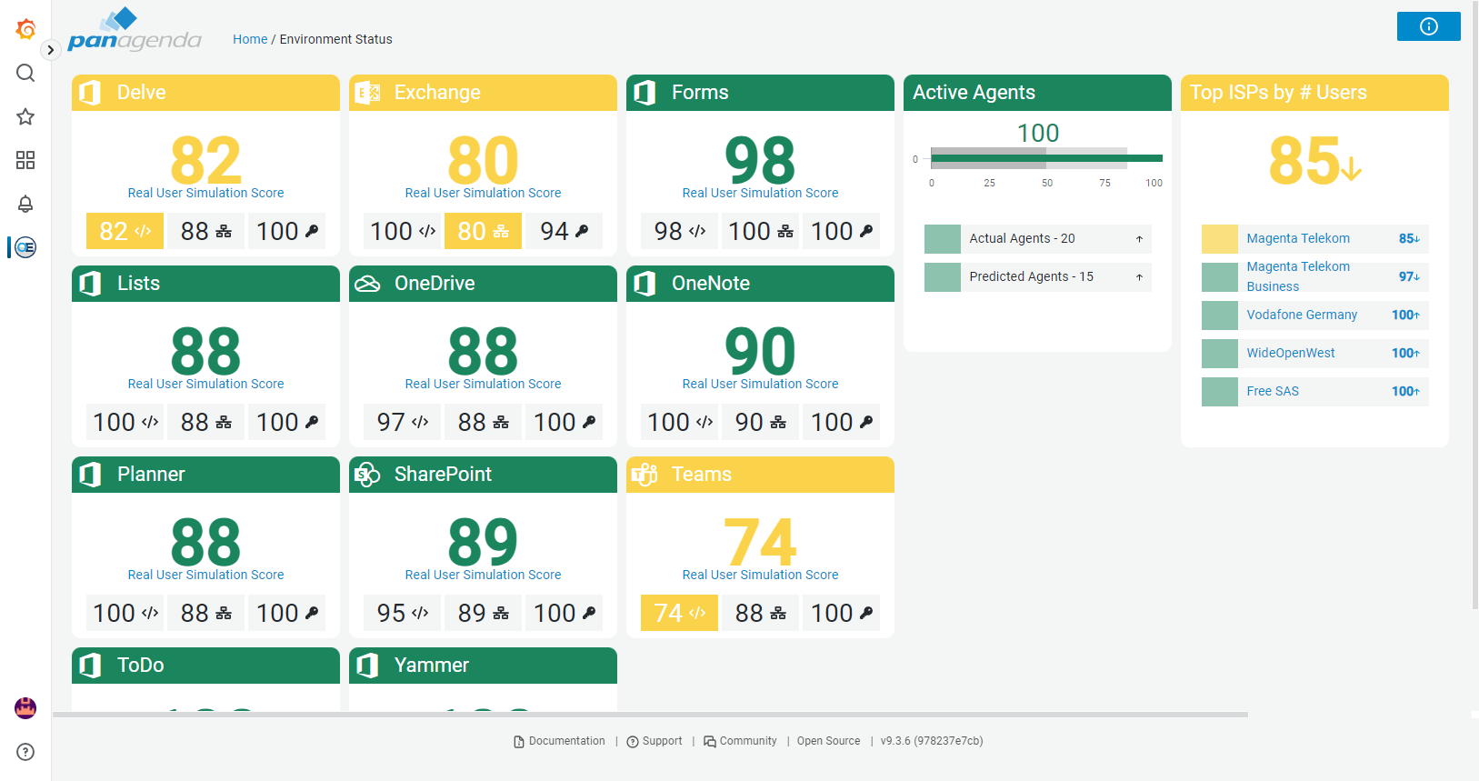This screenshot has width=1479, height=781.
Task: Click the SharePoint app icon
Action: point(367,475)
